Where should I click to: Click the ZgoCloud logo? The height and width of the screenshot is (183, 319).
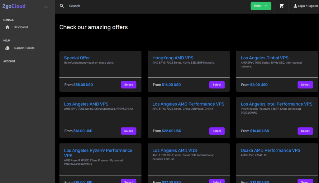[x=14, y=6]
